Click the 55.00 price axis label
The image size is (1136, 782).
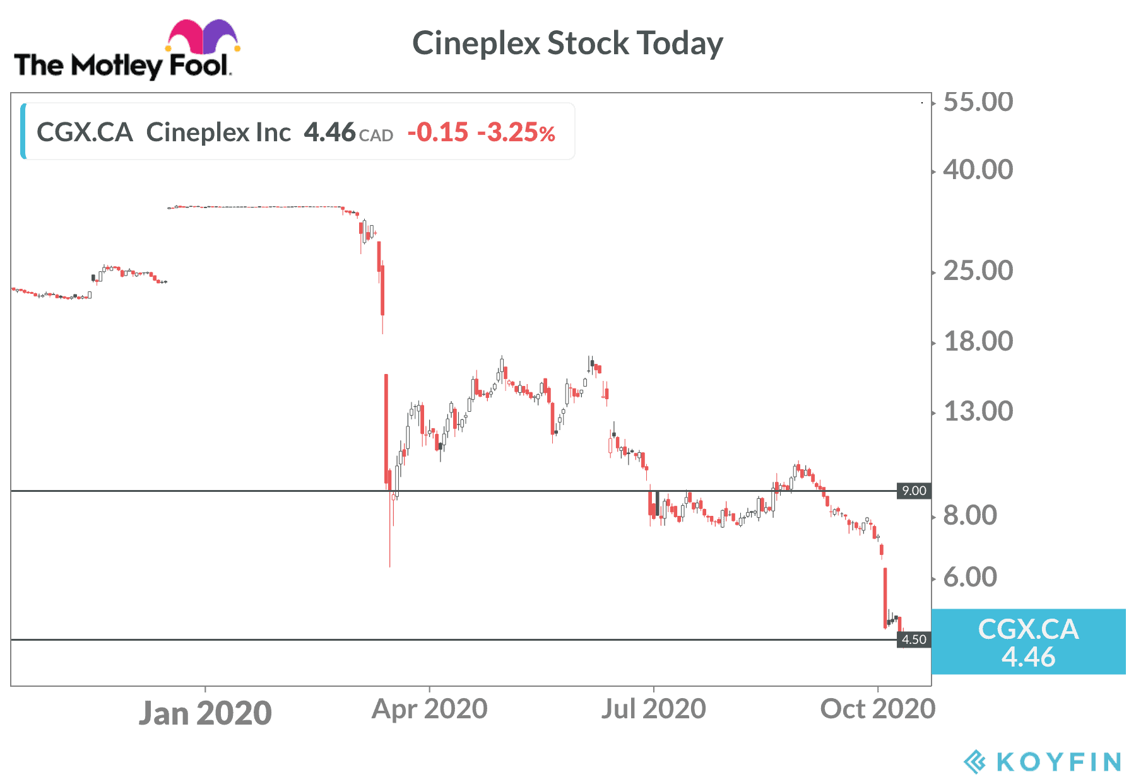point(978,102)
